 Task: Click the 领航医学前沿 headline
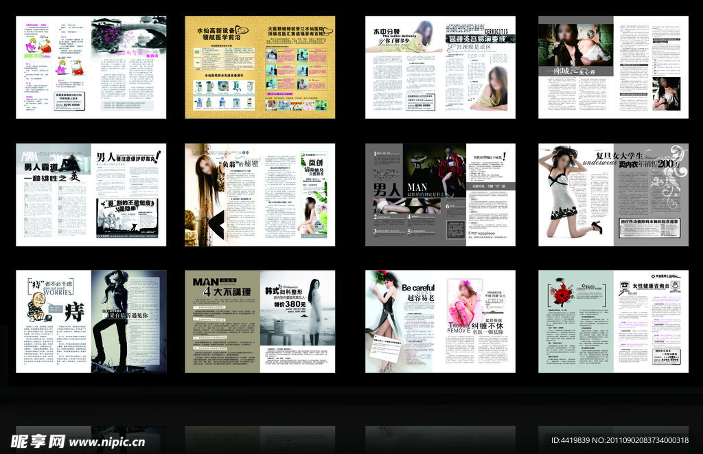tap(222, 38)
